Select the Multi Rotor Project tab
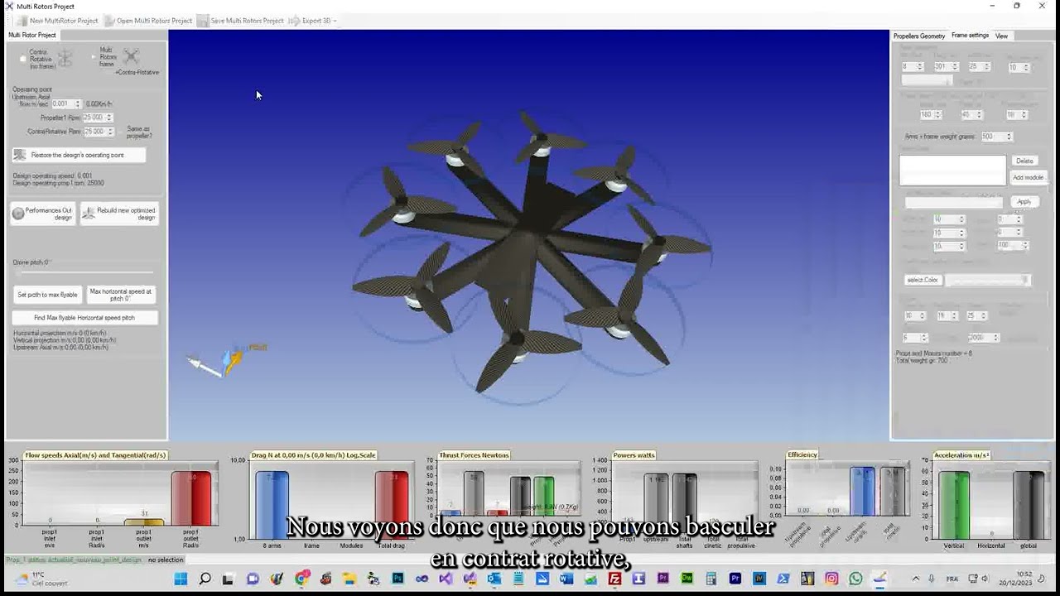1060x596 pixels. click(x=32, y=35)
